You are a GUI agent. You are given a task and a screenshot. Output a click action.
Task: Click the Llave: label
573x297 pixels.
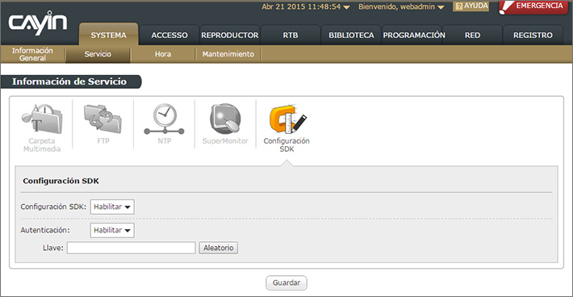click(x=53, y=248)
